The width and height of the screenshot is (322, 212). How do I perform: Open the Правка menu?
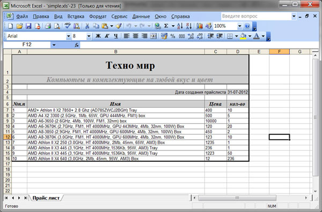[41, 17]
